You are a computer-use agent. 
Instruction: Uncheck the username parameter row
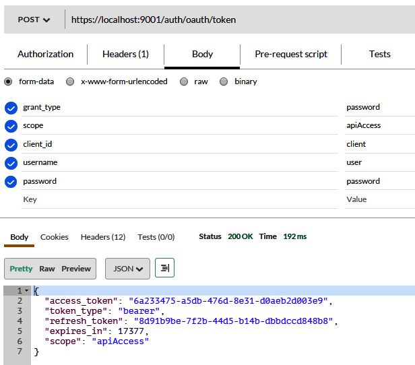pyautogui.click(x=11, y=163)
